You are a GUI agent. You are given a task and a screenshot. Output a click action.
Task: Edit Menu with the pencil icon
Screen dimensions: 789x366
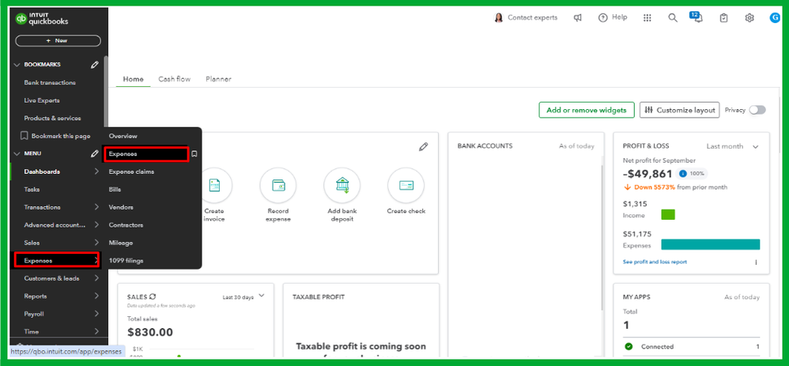pos(95,153)
